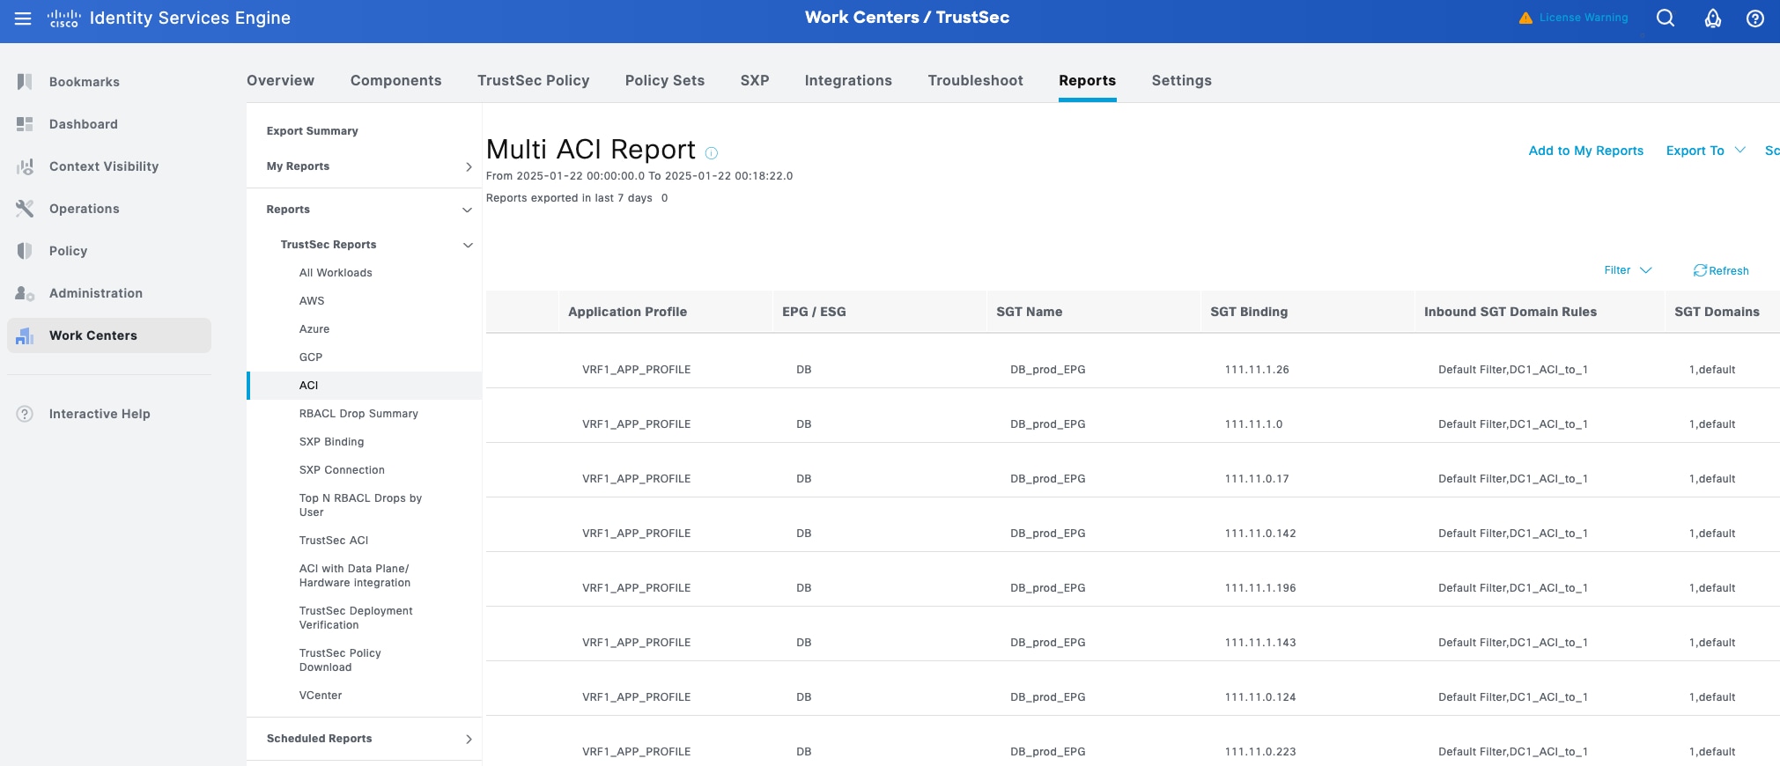The height and width of the screenshot is (766, 1780).
Task: Click the License Warning triangle icon
Action: pyautogui.click(x=1525, y=18)
